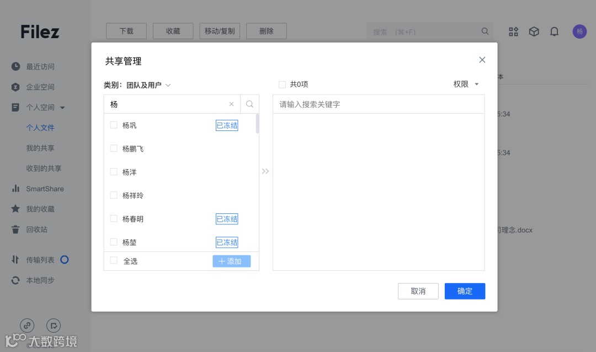Click the 已冻结 tag next to 杨春明
Image resolution: width=596 pixels, height=352 pixels.
tap(227, 219)
